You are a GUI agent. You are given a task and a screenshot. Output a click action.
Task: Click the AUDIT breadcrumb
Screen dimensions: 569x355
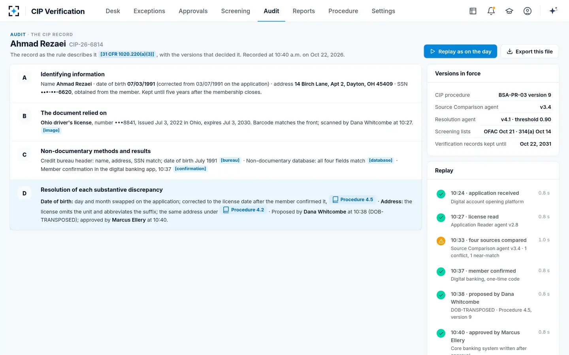18,35
